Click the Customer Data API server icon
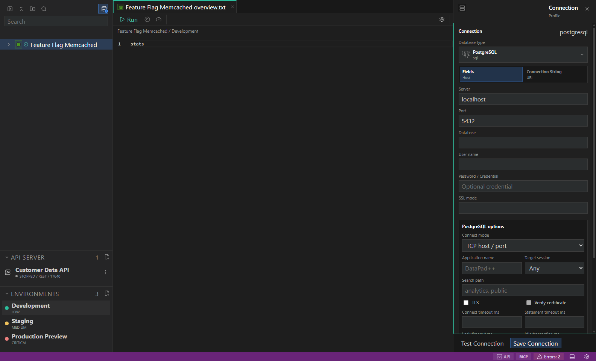This screenshot has height=361, width=596. [8, 272]
